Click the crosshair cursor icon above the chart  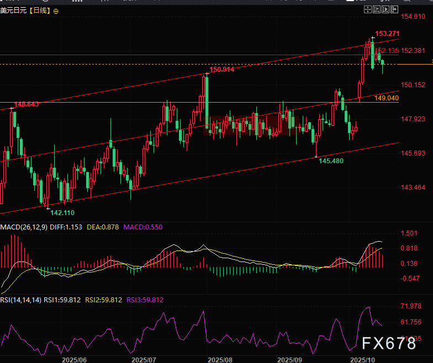tap(367, 10)
